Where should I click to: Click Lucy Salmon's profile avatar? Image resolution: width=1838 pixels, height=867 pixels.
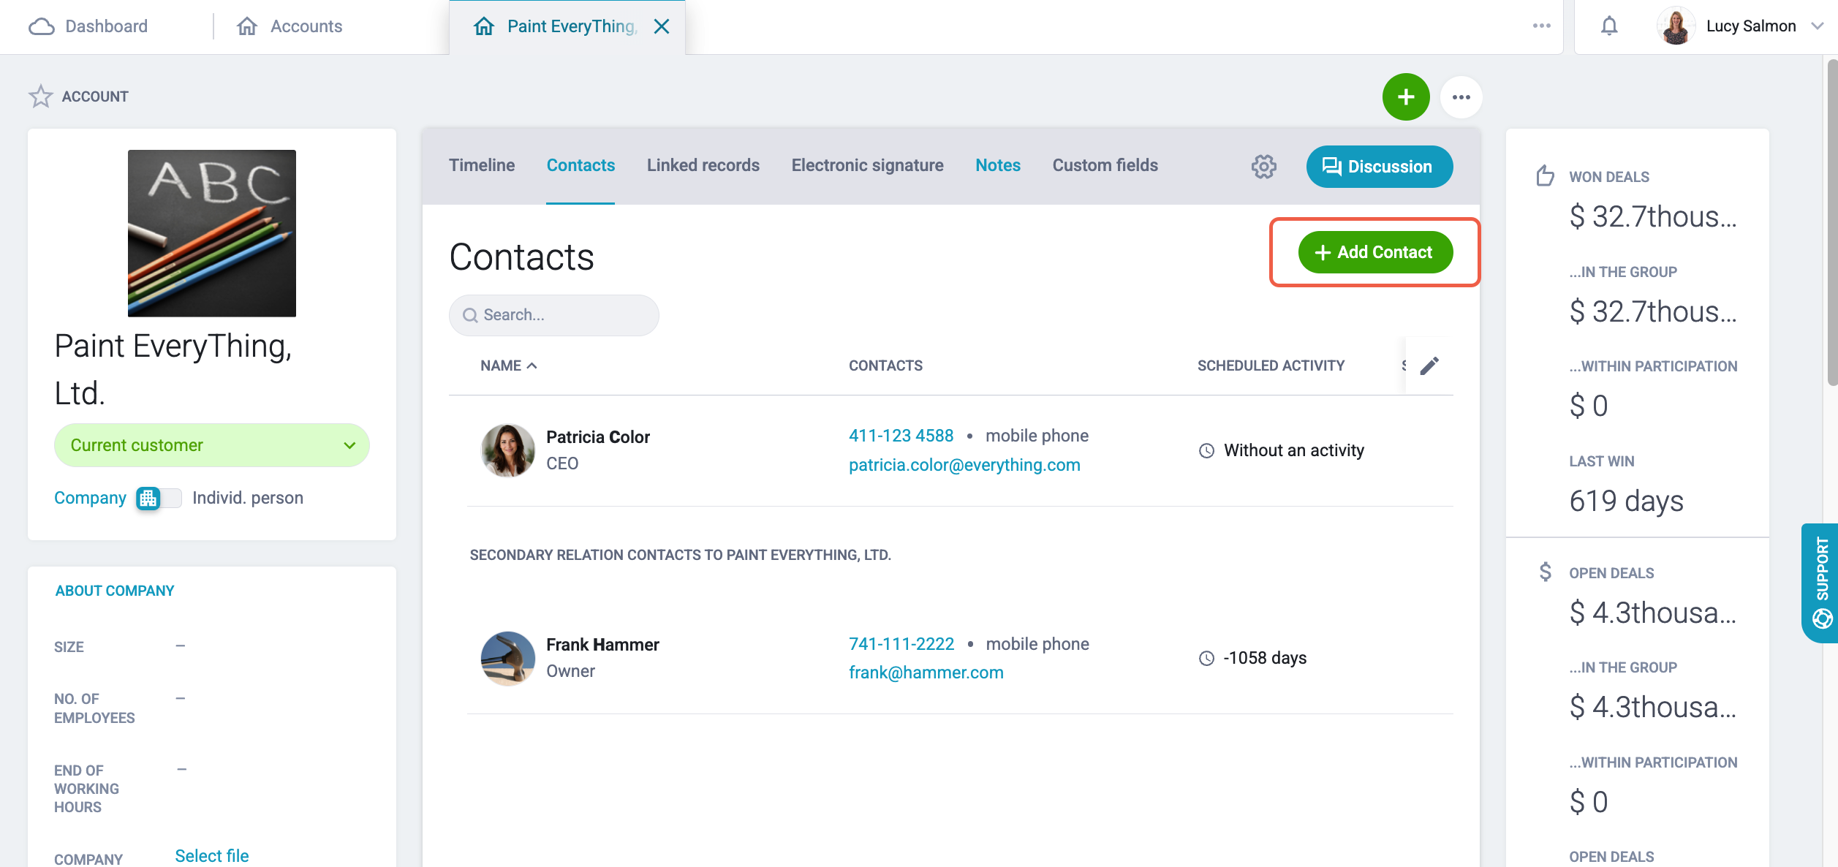[x=1675, y=26]
